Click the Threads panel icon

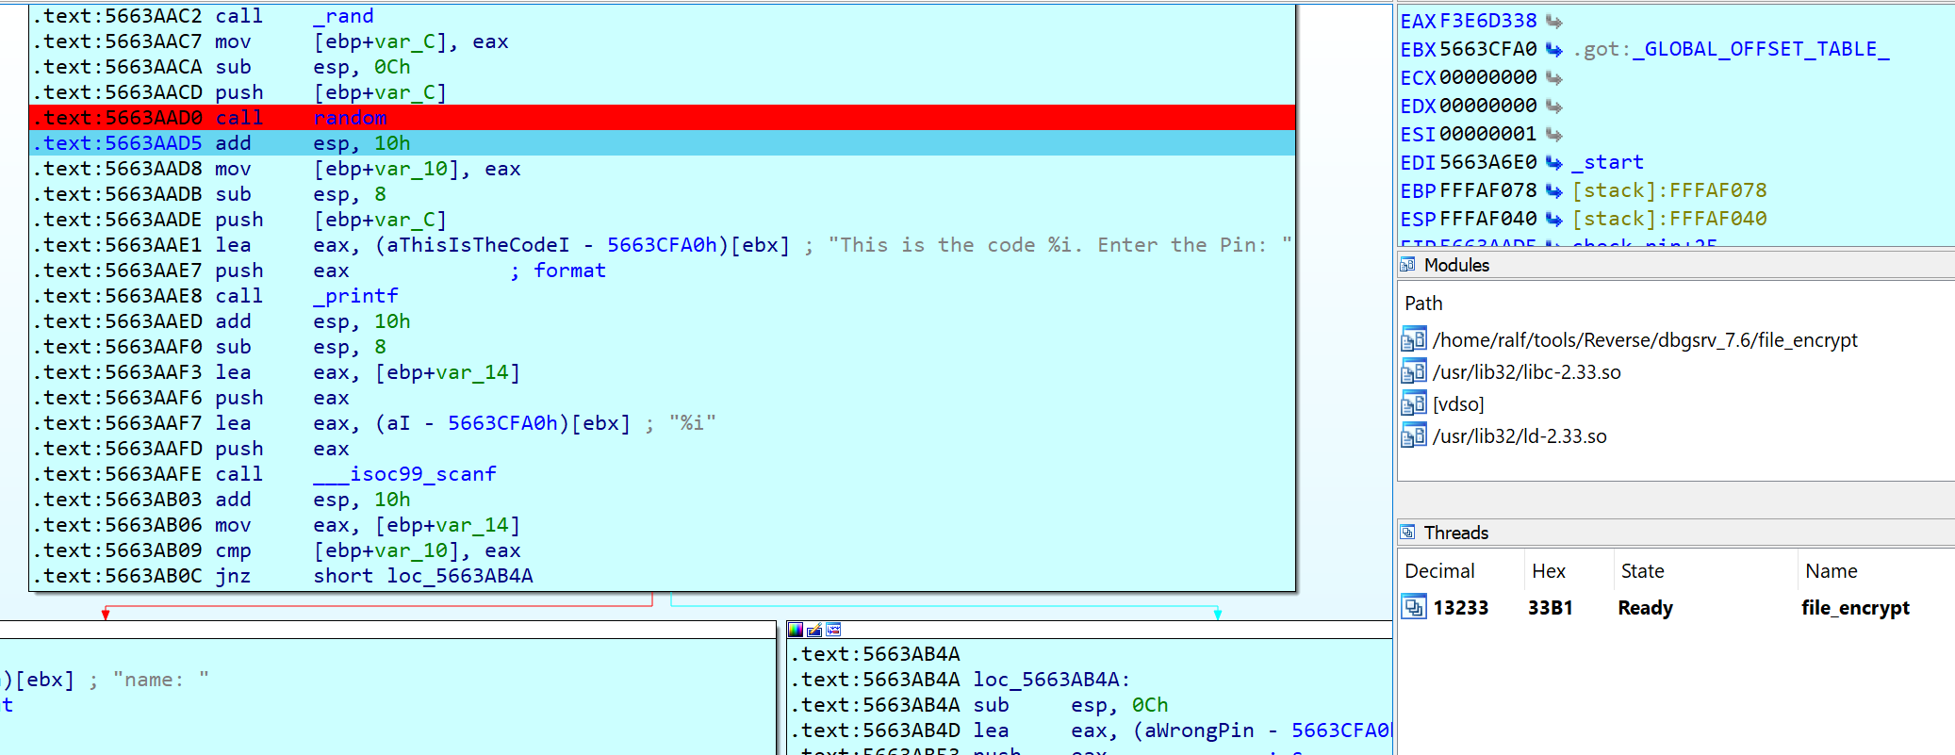coord(1407,533)
